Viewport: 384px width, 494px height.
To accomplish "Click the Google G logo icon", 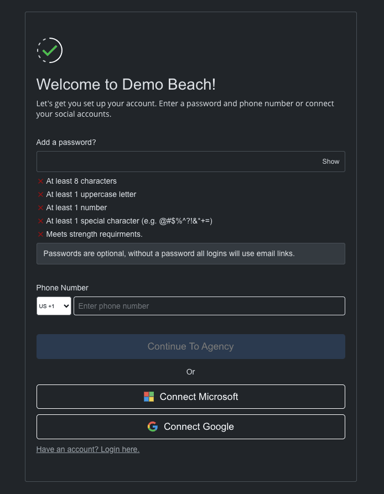I will click(153, 427).
